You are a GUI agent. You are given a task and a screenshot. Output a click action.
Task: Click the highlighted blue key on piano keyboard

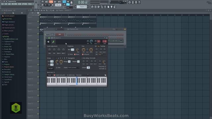pos(77,81)
